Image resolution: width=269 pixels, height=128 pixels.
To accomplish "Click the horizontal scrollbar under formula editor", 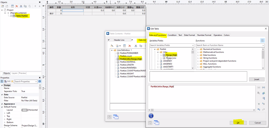I will 202,110.
